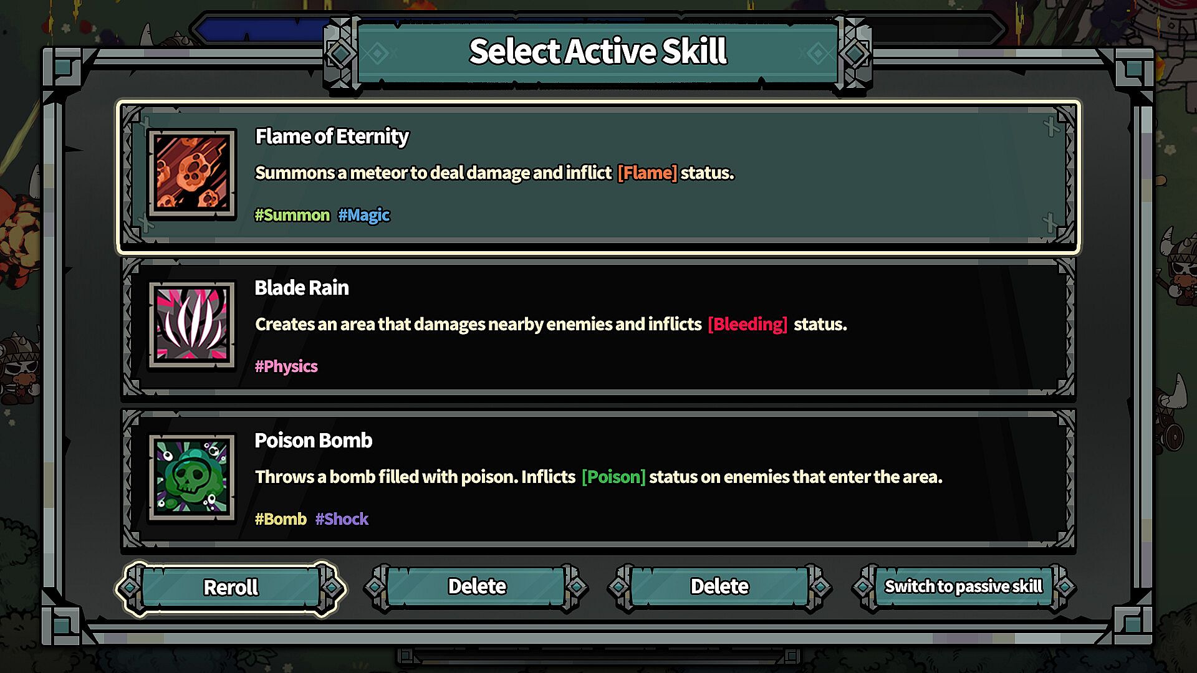Select the Flame of Eternity skill title
This screenshot has width=1197, height=673.
tap(332, 136)
